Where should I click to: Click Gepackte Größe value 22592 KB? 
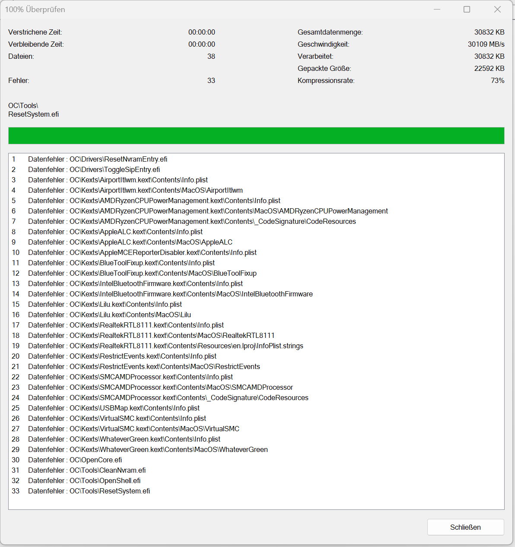pos(490,68)
